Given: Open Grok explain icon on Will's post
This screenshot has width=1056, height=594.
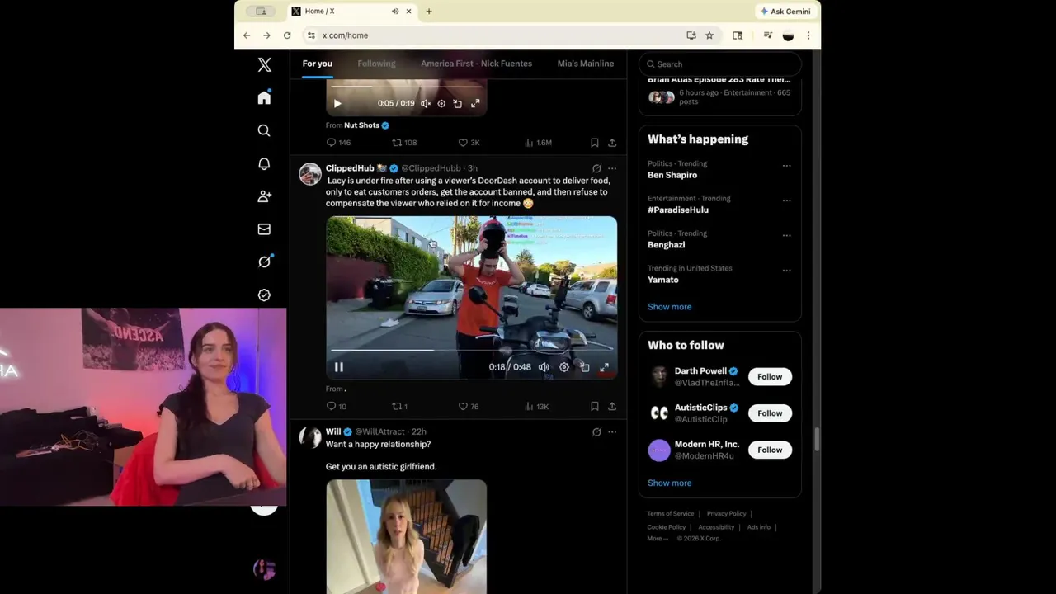Looking at the screenshot, I should (x=596, y=431).
